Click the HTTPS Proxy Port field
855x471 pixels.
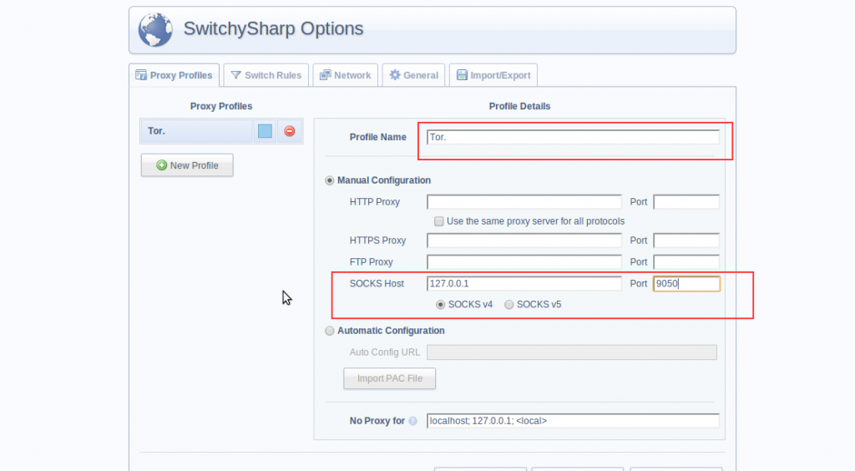(686, 241)
